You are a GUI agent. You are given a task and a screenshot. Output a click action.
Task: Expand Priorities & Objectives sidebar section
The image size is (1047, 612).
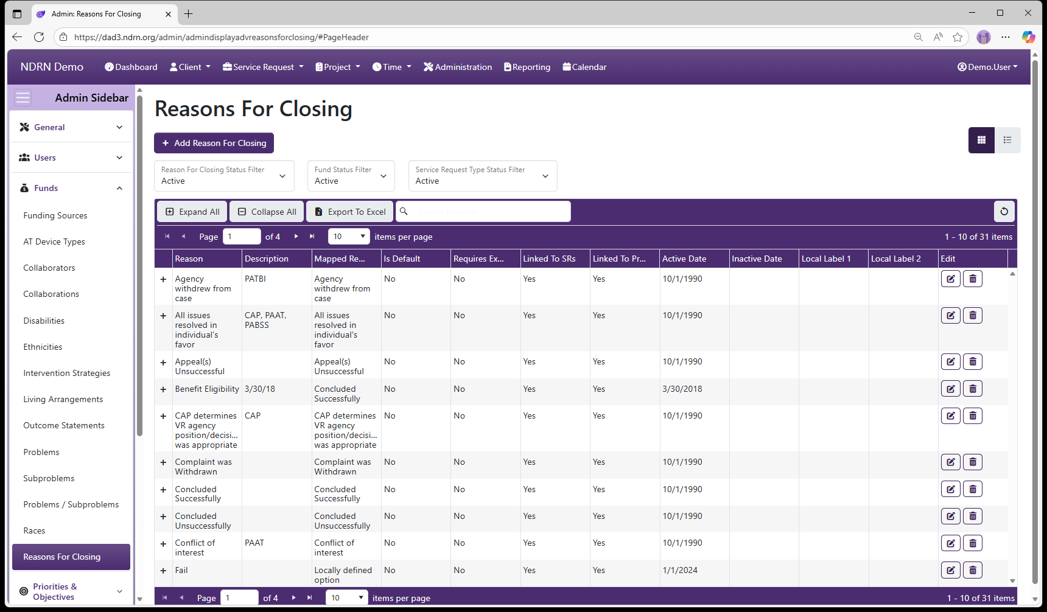pyautogui.click(x=71, y=591)
